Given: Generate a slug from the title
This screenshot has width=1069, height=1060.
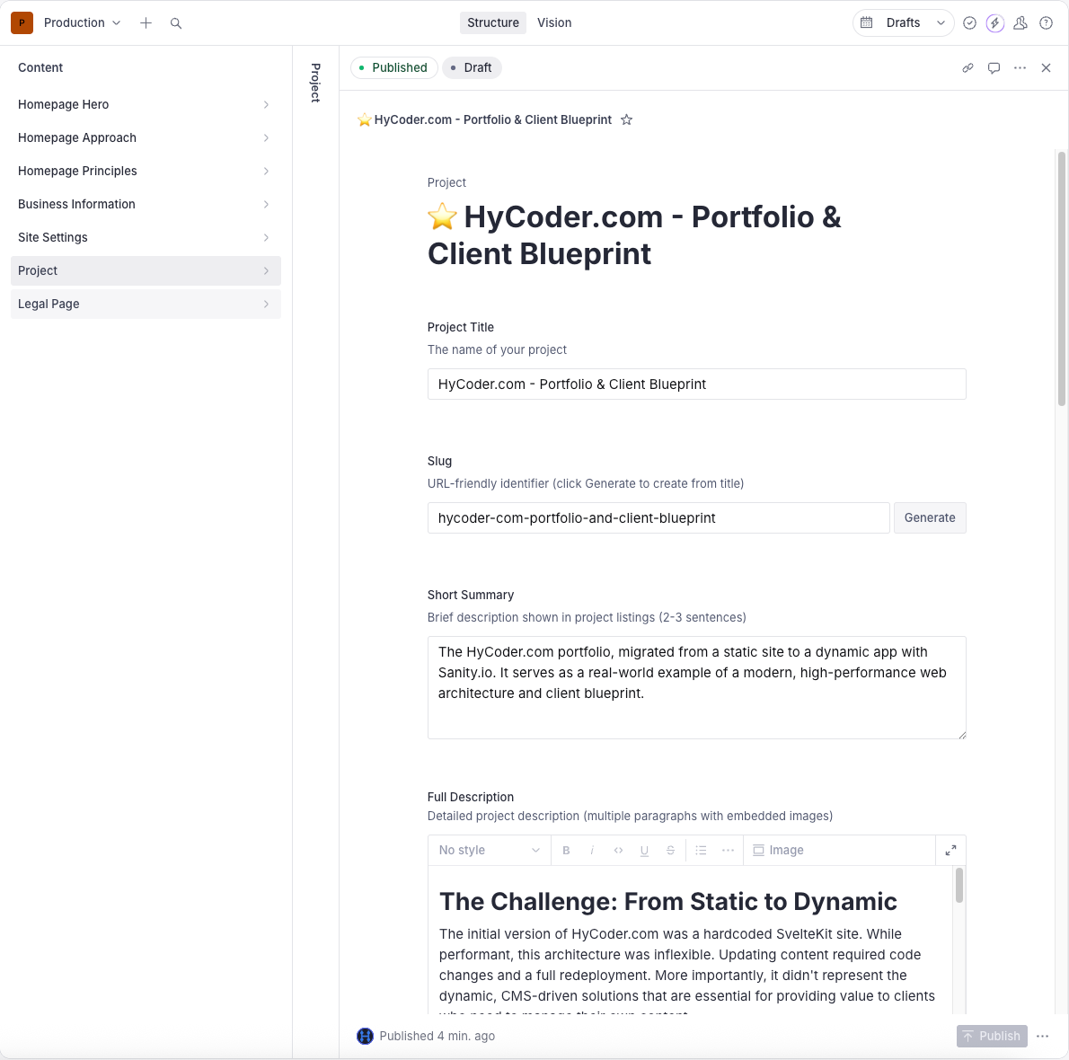Looking at the screenshot, I should 930,517.
